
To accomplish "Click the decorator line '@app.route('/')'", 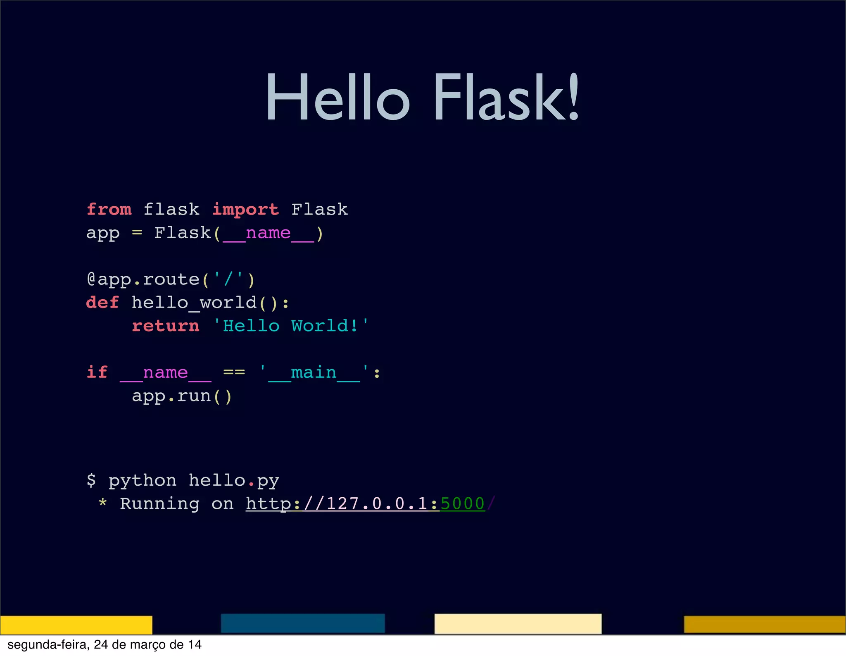I will click(x=171, y=280).
